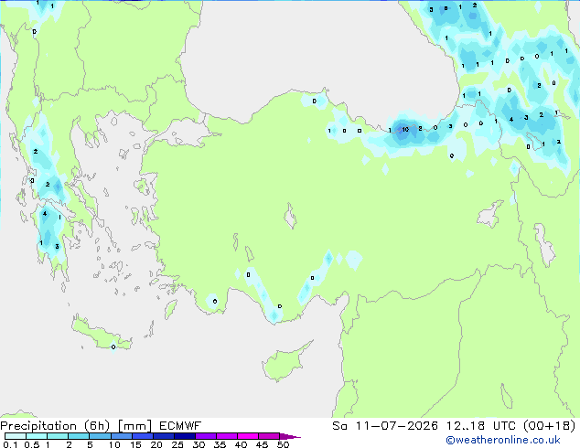Click the legend swatch between 2 and 5
The image size is (580, 448).
click(79, 436)
